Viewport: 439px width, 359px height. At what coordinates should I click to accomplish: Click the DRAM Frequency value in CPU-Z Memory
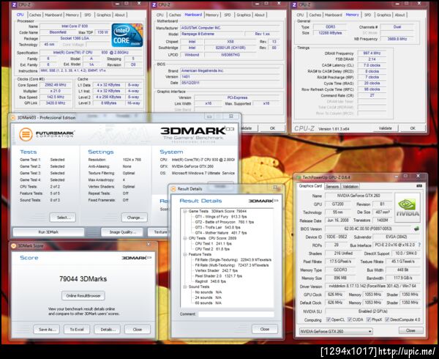[372, 53]
